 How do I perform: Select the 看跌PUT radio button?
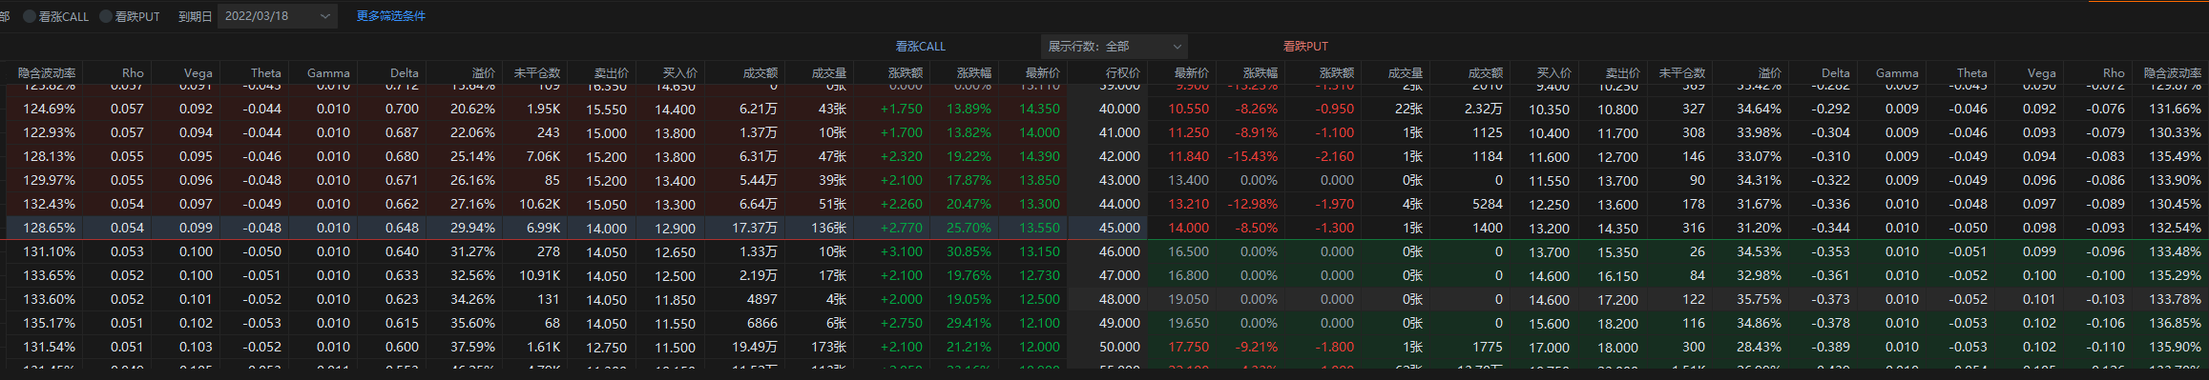coord(107,16)
